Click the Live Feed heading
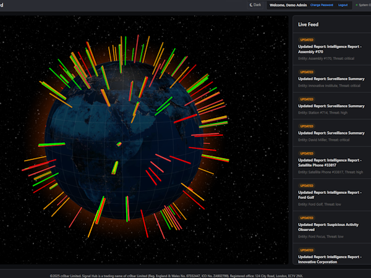Screen dimensions: 371x278 [308, 25]
